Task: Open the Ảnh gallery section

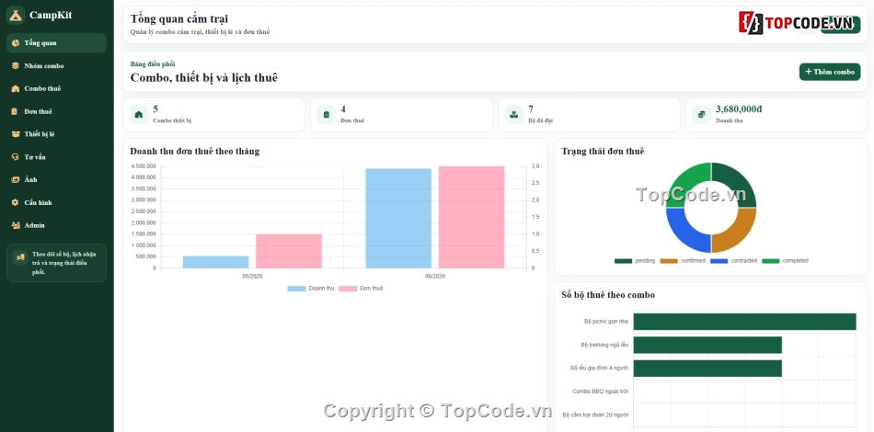Action: click(56, 180)
